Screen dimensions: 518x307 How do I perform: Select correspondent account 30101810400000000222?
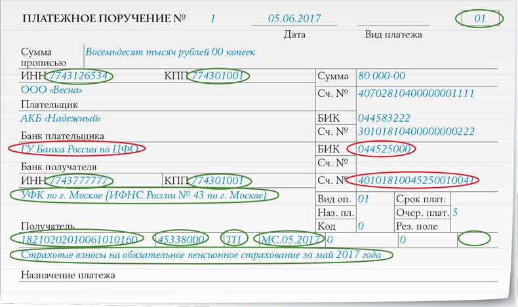(416, 132)
